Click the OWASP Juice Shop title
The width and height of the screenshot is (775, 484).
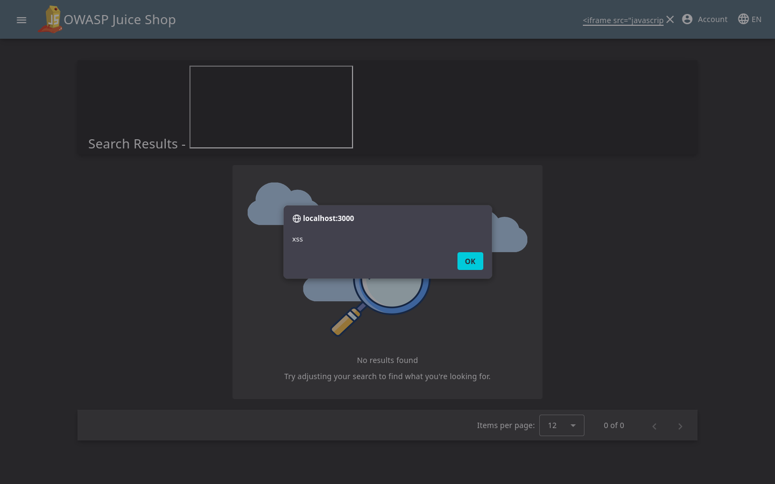coord(119,20)
